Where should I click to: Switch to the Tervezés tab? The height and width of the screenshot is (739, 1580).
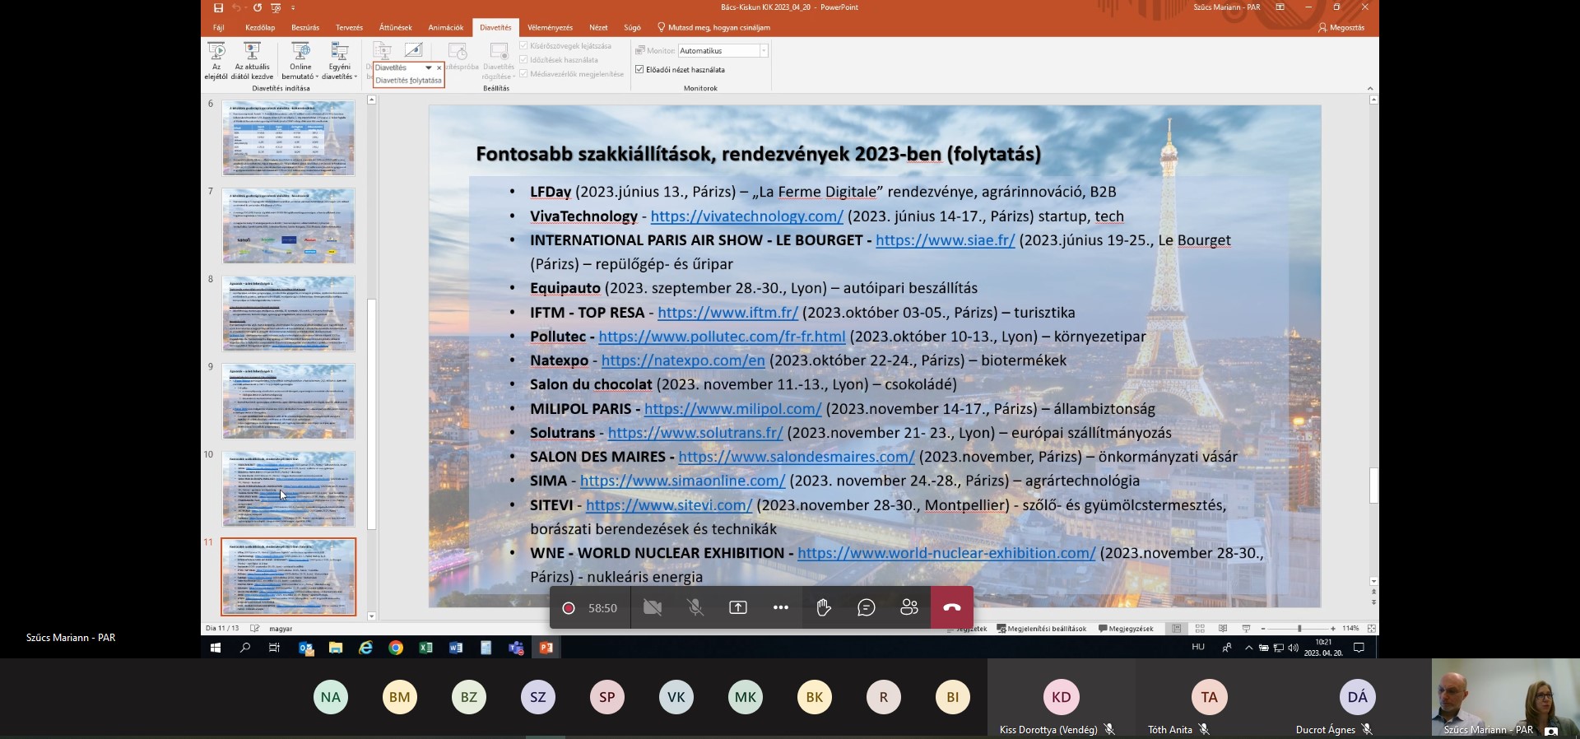coord(349,27)
